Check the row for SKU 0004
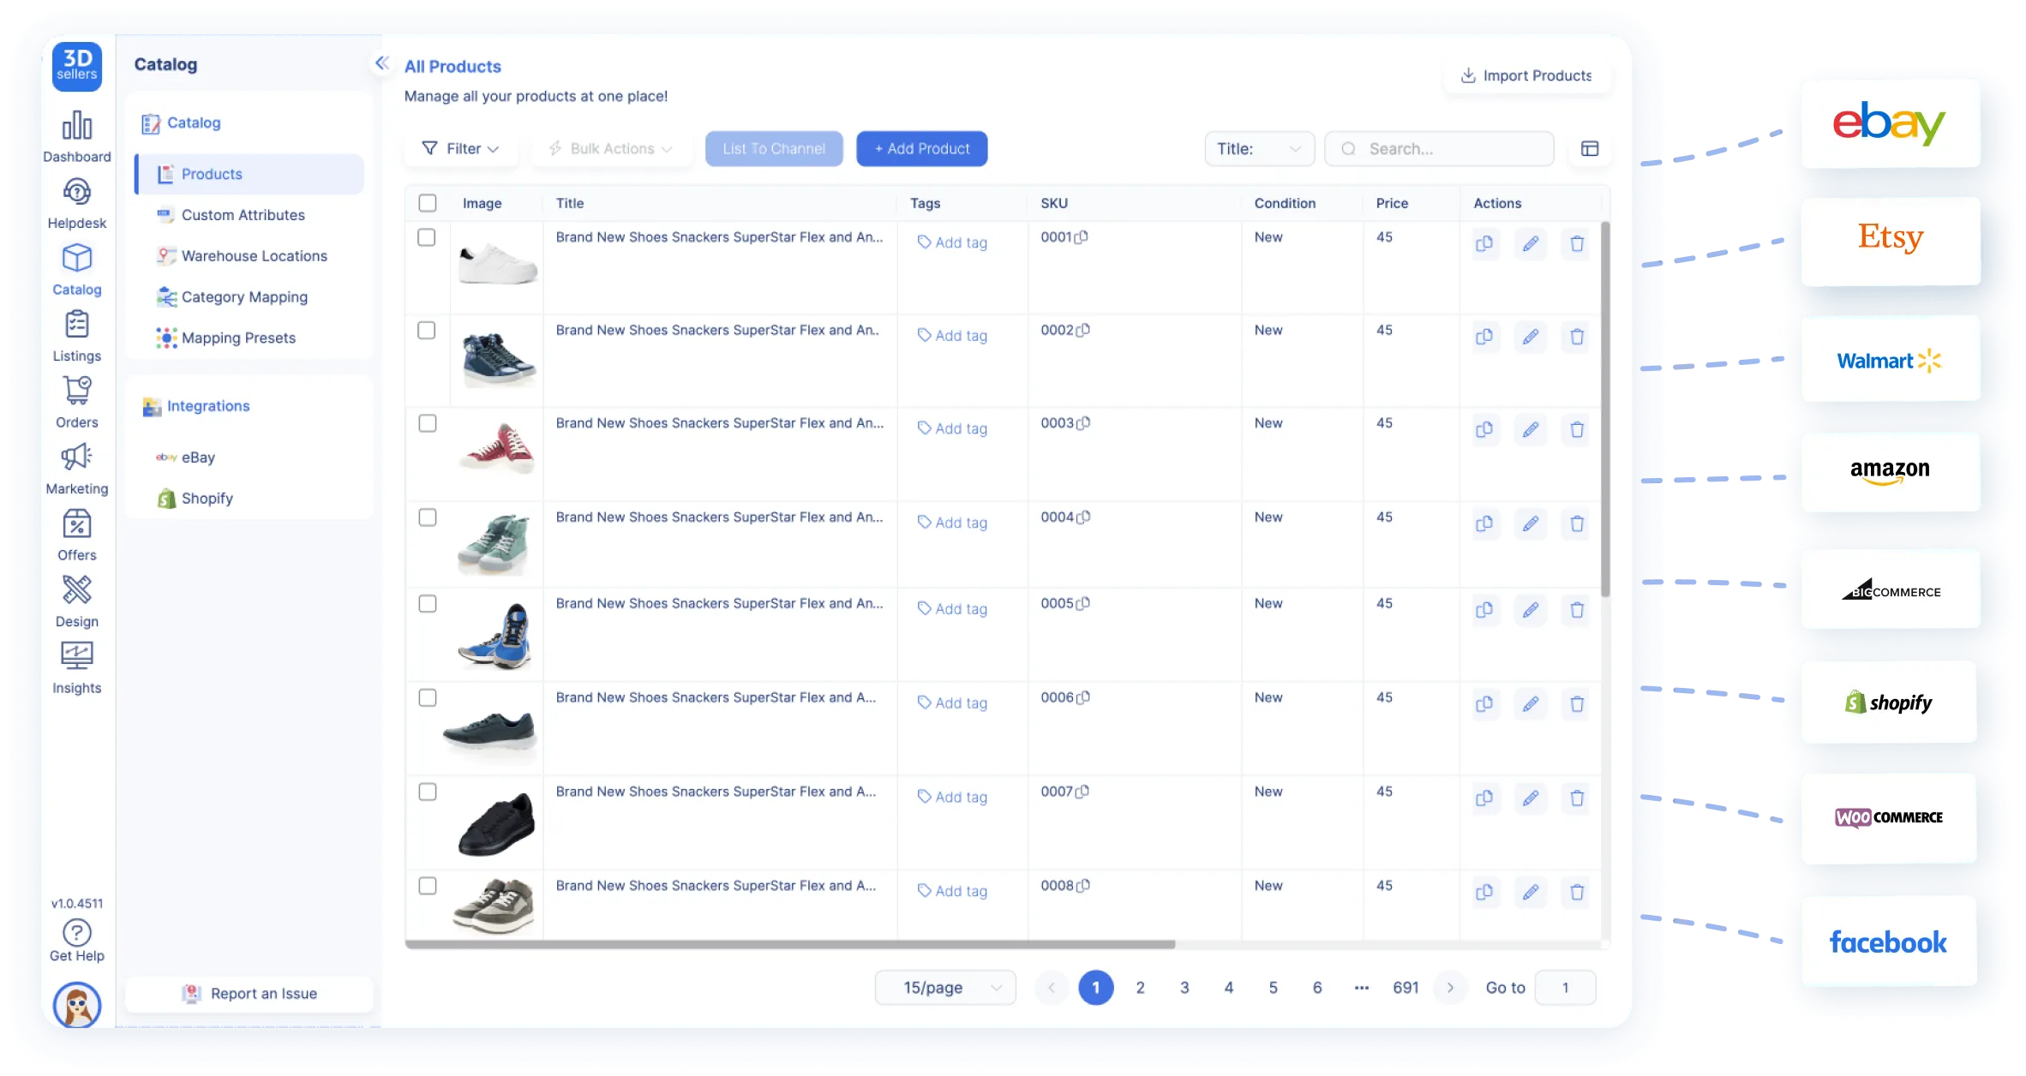Viewport: 2026px width, 1076px height. (428, 517)
